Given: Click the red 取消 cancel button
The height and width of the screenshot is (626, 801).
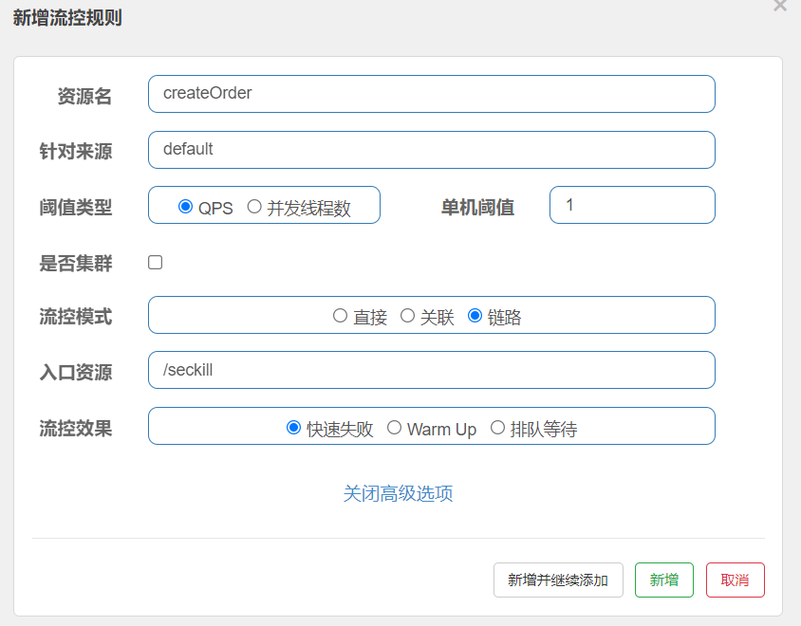Looking at the screenshot, I should point(736,580).
